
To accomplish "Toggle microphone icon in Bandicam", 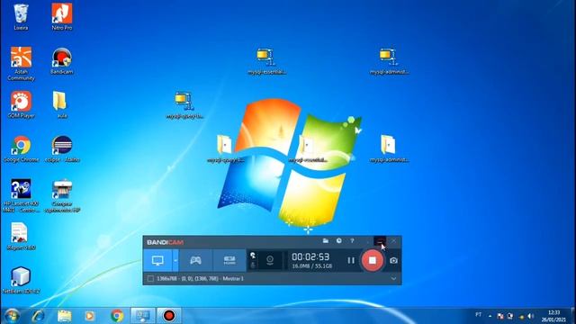I will click(x=253, y=265).
